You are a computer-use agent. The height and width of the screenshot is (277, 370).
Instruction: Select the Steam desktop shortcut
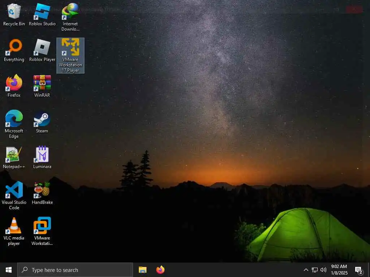point(42,122)
